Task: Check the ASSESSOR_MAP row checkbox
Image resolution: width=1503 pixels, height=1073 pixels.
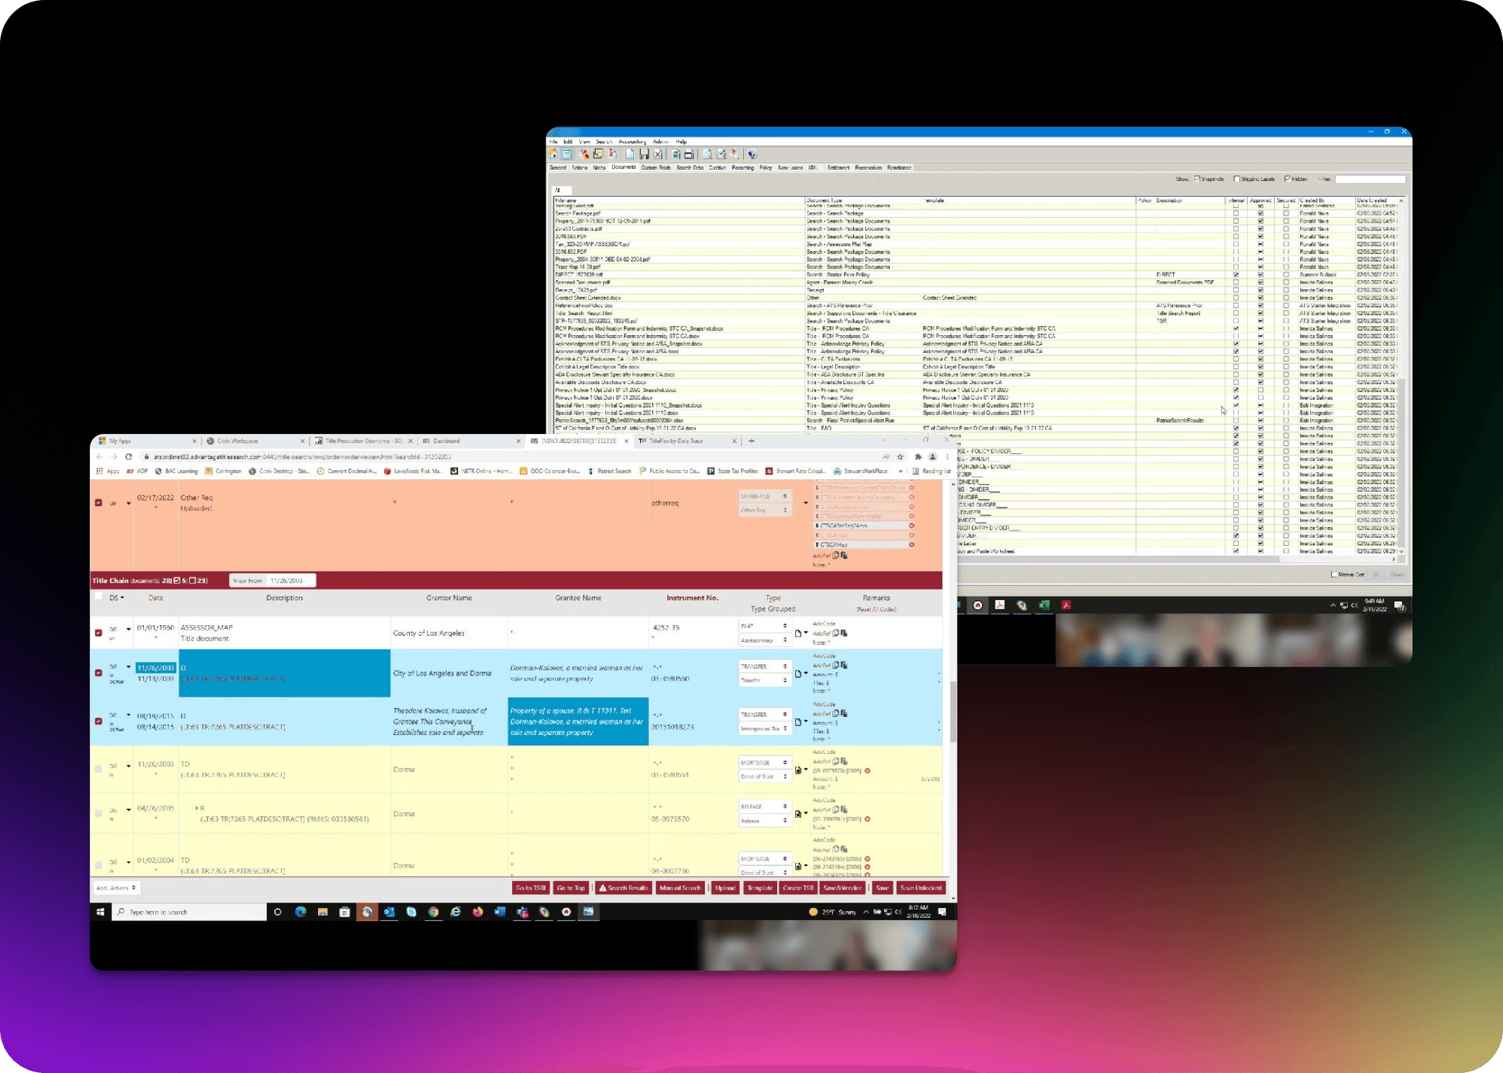Action: pyautogui.click(x=98, y=633)
